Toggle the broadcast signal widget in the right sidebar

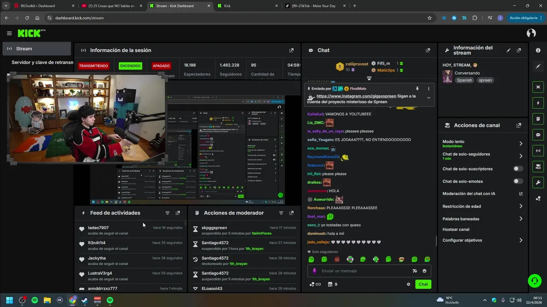538,151
